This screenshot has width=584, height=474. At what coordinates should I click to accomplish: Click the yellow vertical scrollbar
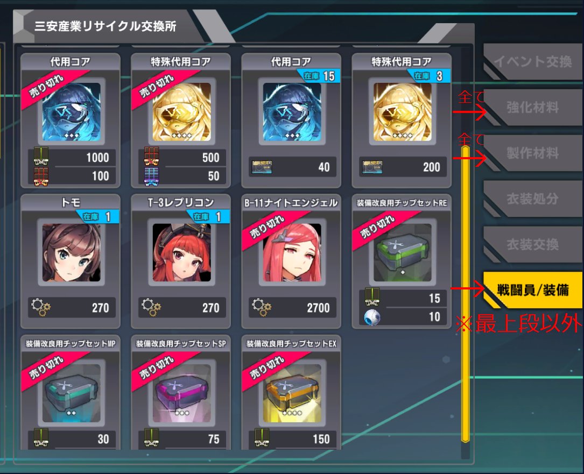tap(465, 294)
